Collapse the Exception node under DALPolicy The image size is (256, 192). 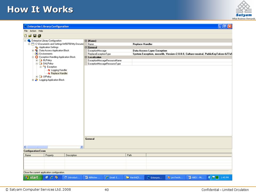pos(41,67)
